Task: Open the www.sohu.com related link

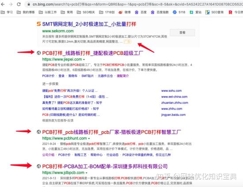Action: point(171,91)
